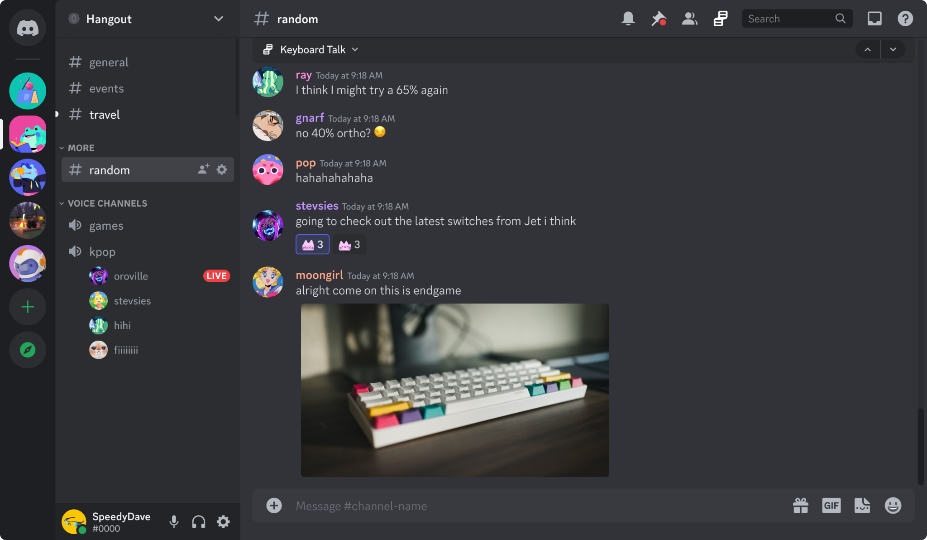927x540 pixels.
Task: Open notification settings bell icon
Action: coord(628,19)
